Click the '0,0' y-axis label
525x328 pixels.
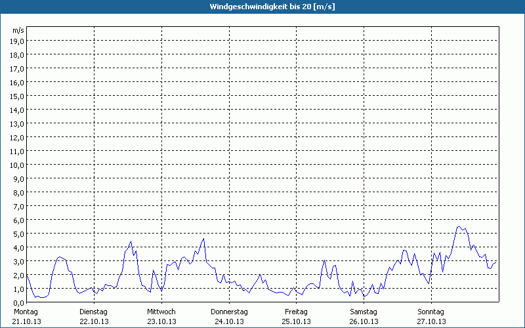coord(18,303)
